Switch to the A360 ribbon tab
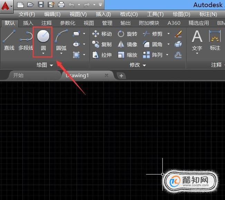This screenshot has width=225, height=200. tap(174, 23)
